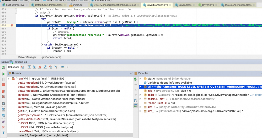Select main:35 FastjsonPoc frame

coord(70,135)
